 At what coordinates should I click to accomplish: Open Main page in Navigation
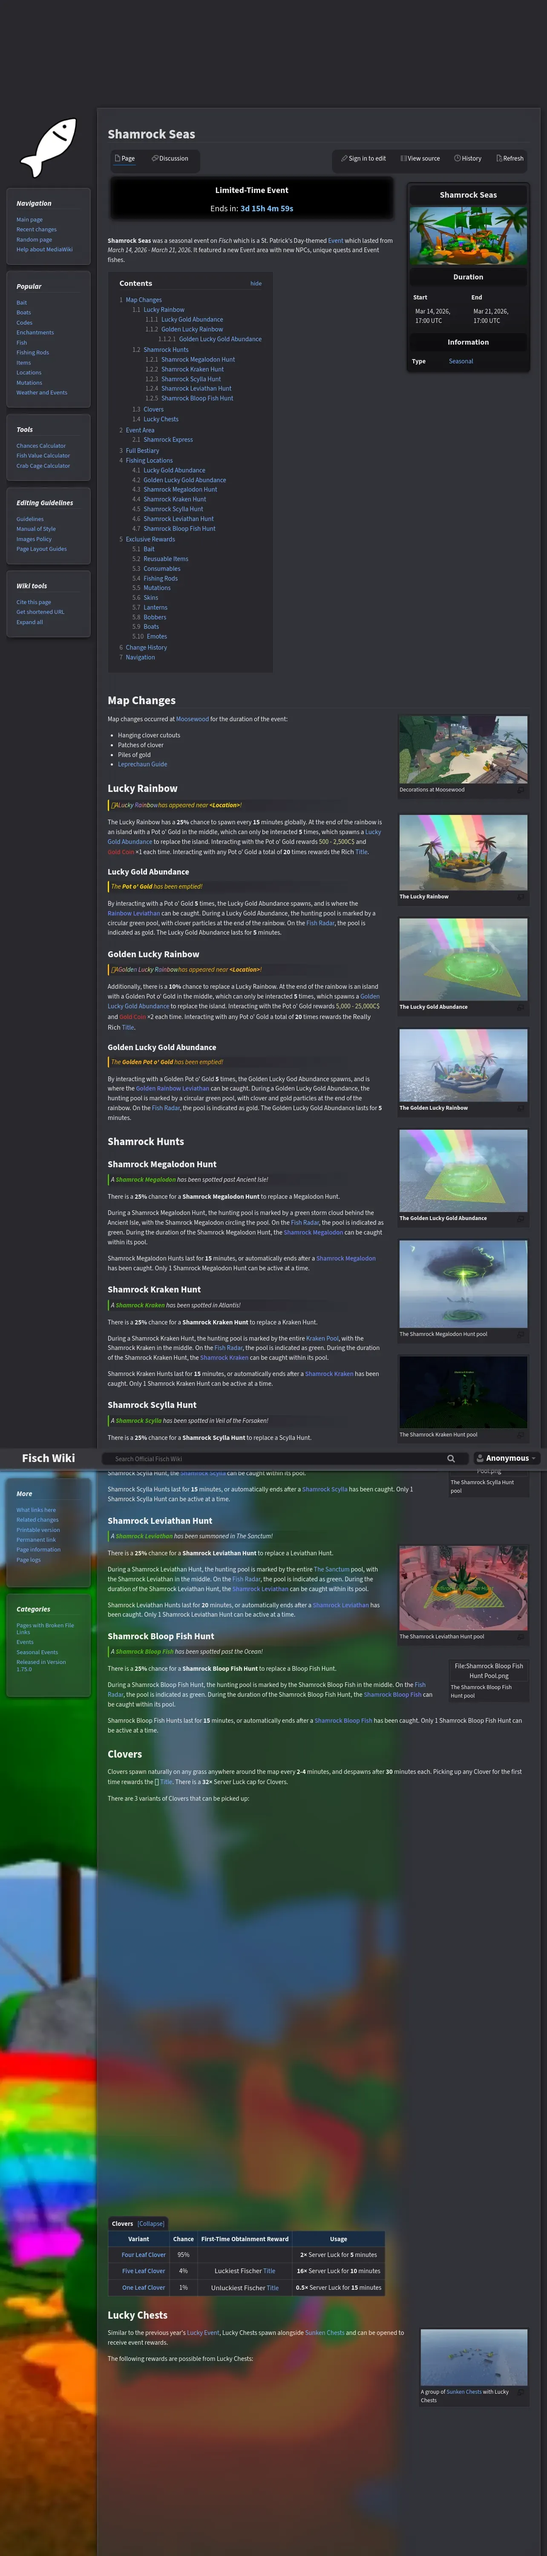coord(30,220)
